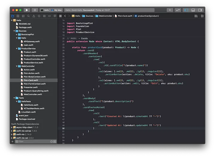215x157 pixels.
Task: Add editor on right
Action: click(202, 16)
